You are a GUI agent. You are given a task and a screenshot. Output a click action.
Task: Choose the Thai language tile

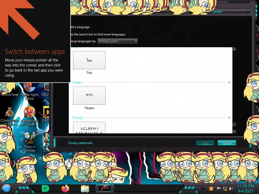89,60
